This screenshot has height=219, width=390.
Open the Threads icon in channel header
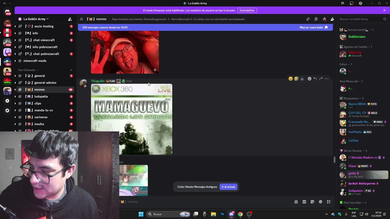[x=308, y=19]
